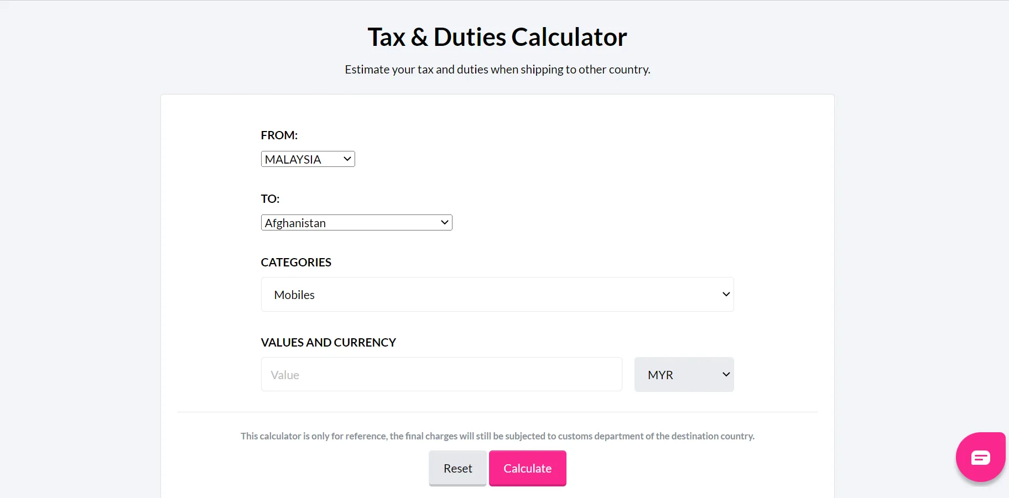1009x498 pixels.
Task: Click the VALUES AND CURRENCY label
Action: point(328,342)
